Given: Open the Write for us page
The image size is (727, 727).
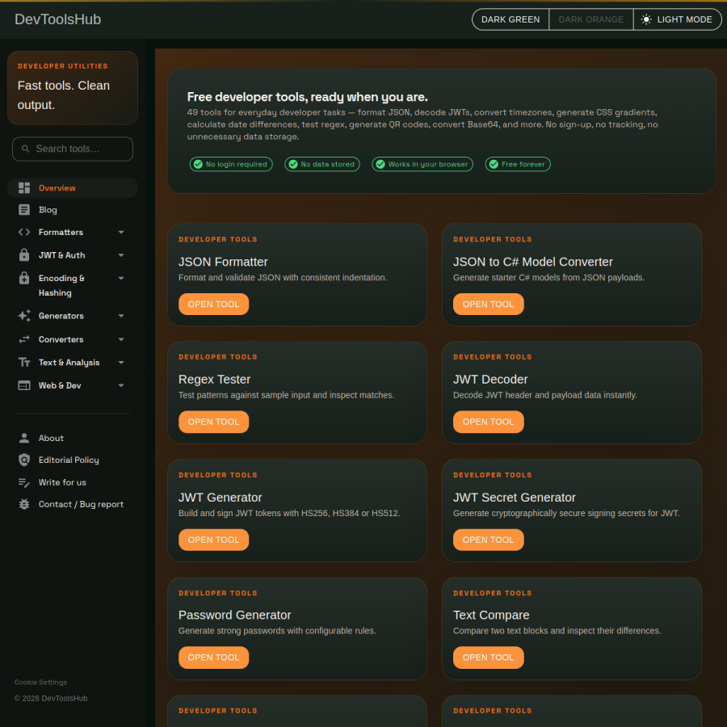Looking at the screenshot, I should click(x=73, y=482).
